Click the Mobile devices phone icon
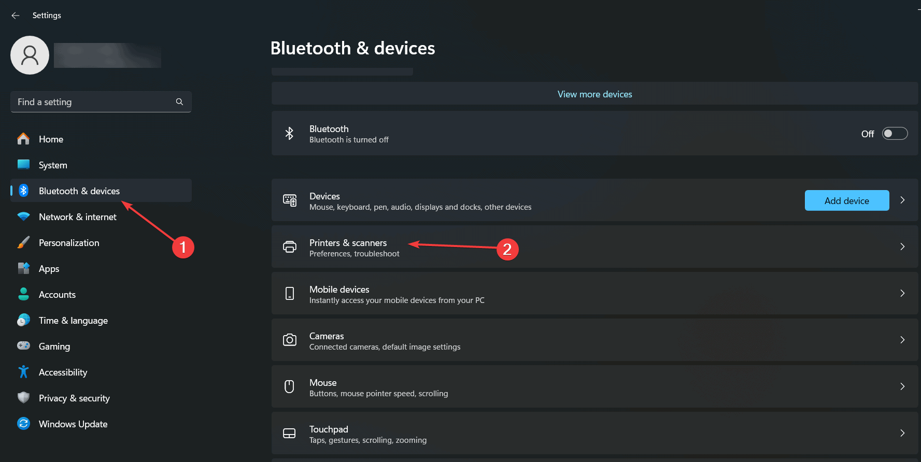Image resolution: width=921 pixels, height=462 pixels. tap(290, 293)
